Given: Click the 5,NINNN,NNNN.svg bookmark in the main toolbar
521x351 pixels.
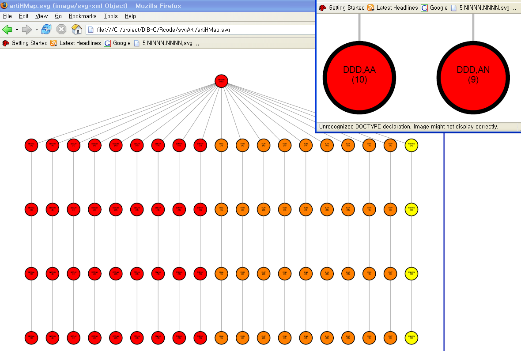Looking at the screenshot, I should (x=166, y=43).
